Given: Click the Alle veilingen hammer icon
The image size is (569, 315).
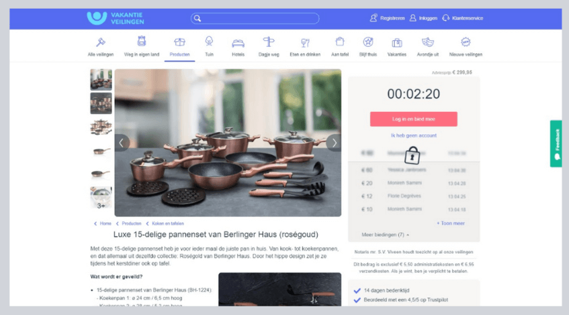Looking at the screenshot, I should pos(101,42).
